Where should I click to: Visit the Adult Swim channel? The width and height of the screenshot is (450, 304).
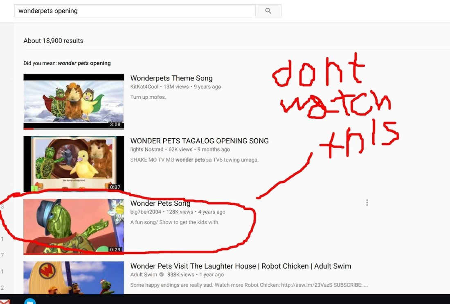[x=144, y=275]
